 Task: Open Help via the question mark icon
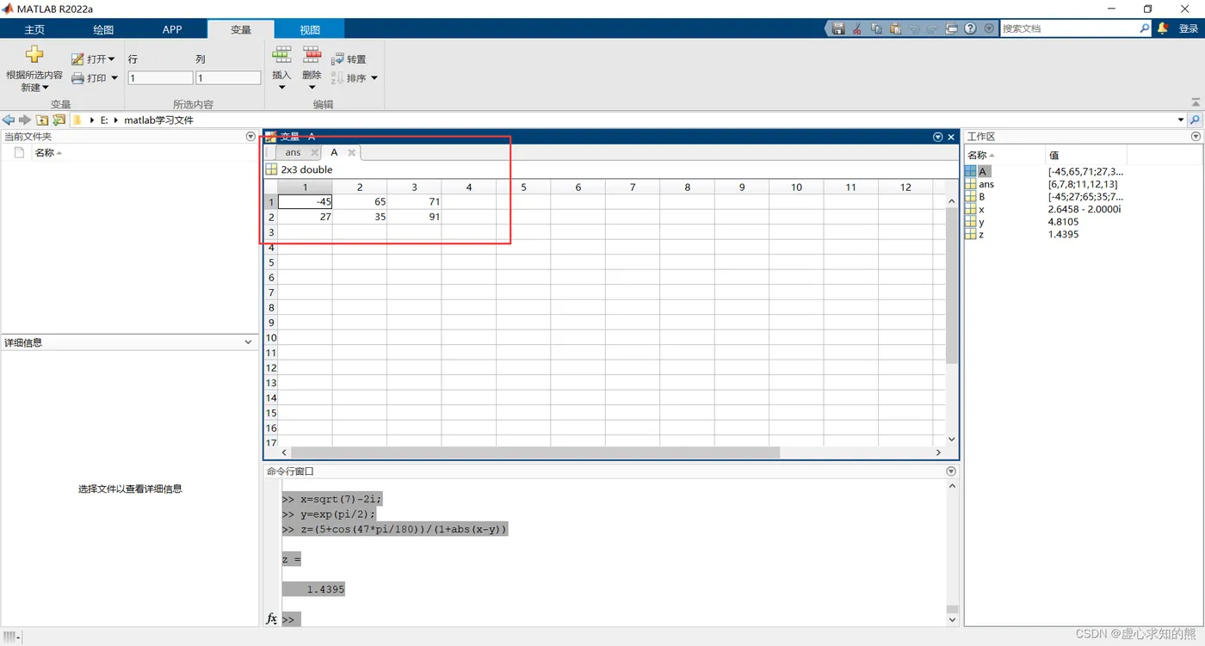971,28
